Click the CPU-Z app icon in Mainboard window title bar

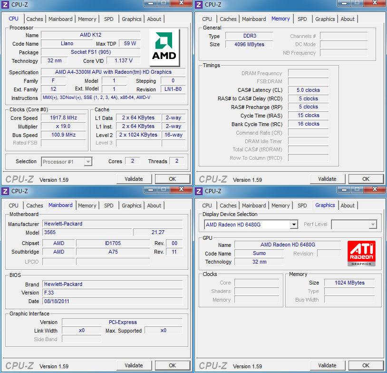click(x=5, y=191)
